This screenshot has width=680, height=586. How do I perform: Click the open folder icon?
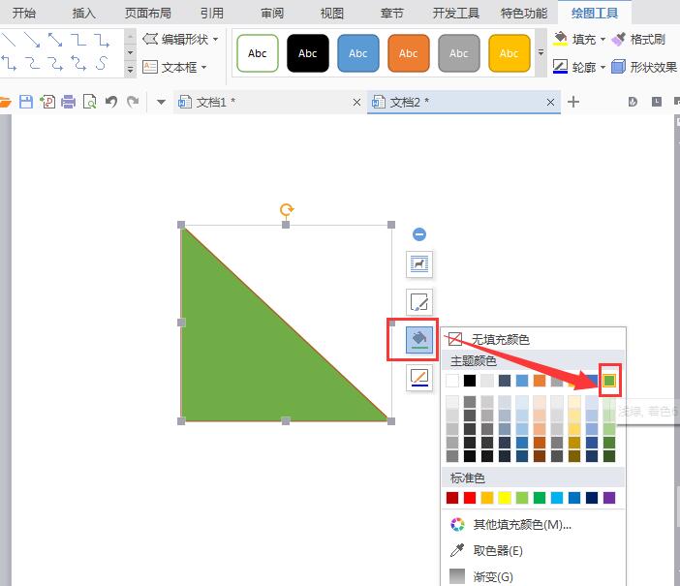click(x=5, y=102)
